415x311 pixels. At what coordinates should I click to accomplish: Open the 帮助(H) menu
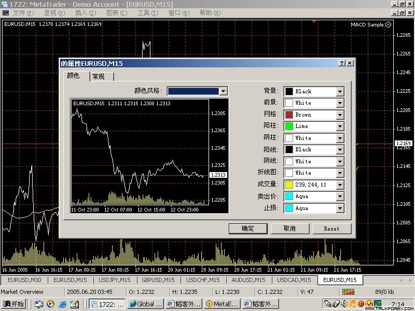coord(210,12)
